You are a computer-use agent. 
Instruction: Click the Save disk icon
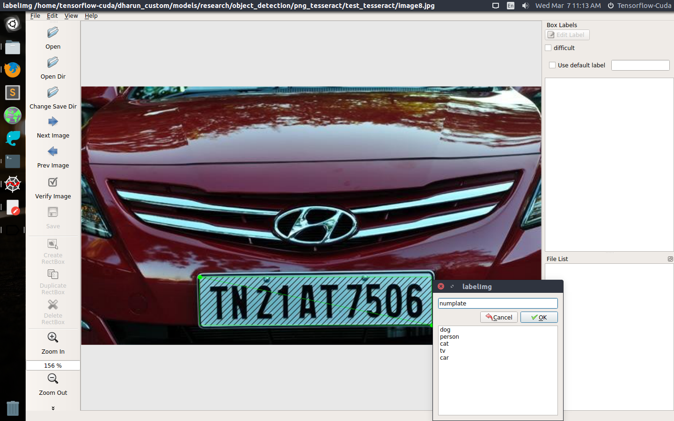pos(53,212)
